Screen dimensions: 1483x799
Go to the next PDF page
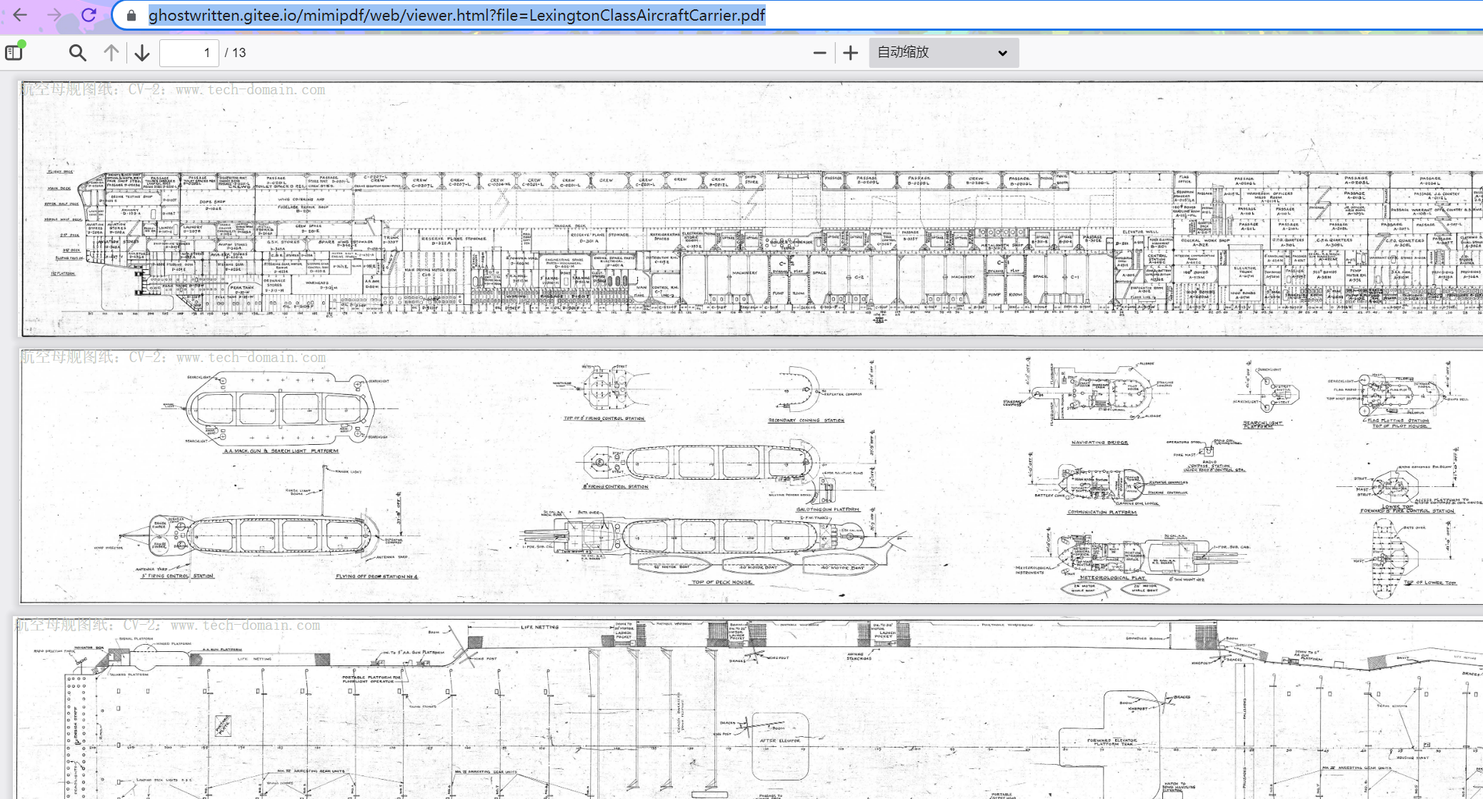[142, 53]
